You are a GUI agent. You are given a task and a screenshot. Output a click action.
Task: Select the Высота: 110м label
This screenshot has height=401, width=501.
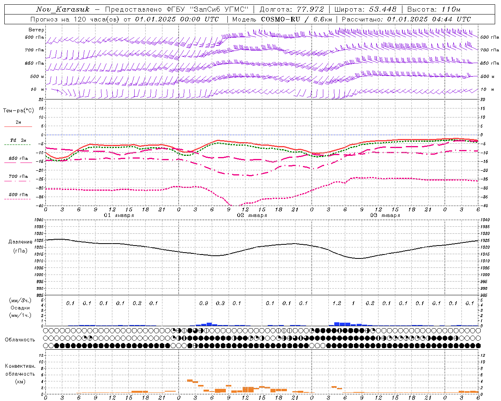tap(434, 9)
